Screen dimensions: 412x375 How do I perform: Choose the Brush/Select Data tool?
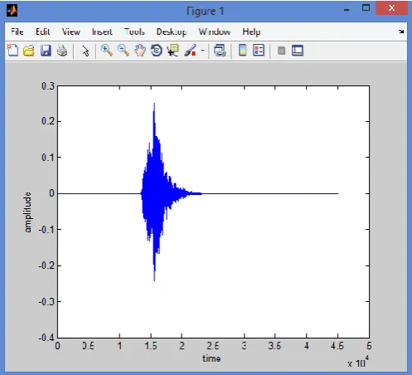click(x=191, y=51)
